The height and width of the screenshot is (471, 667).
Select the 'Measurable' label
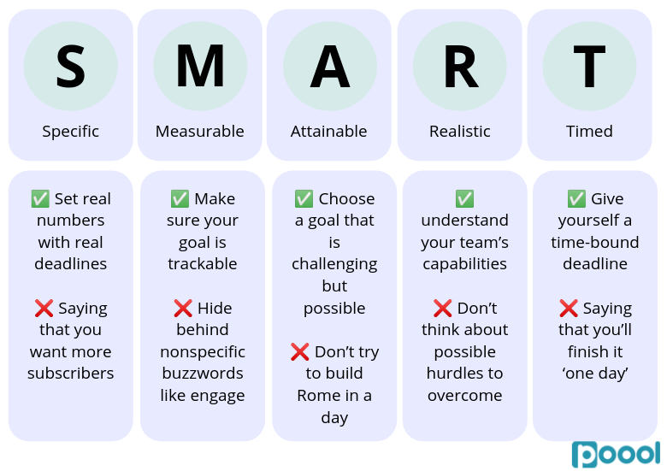(x=200, y=132)
